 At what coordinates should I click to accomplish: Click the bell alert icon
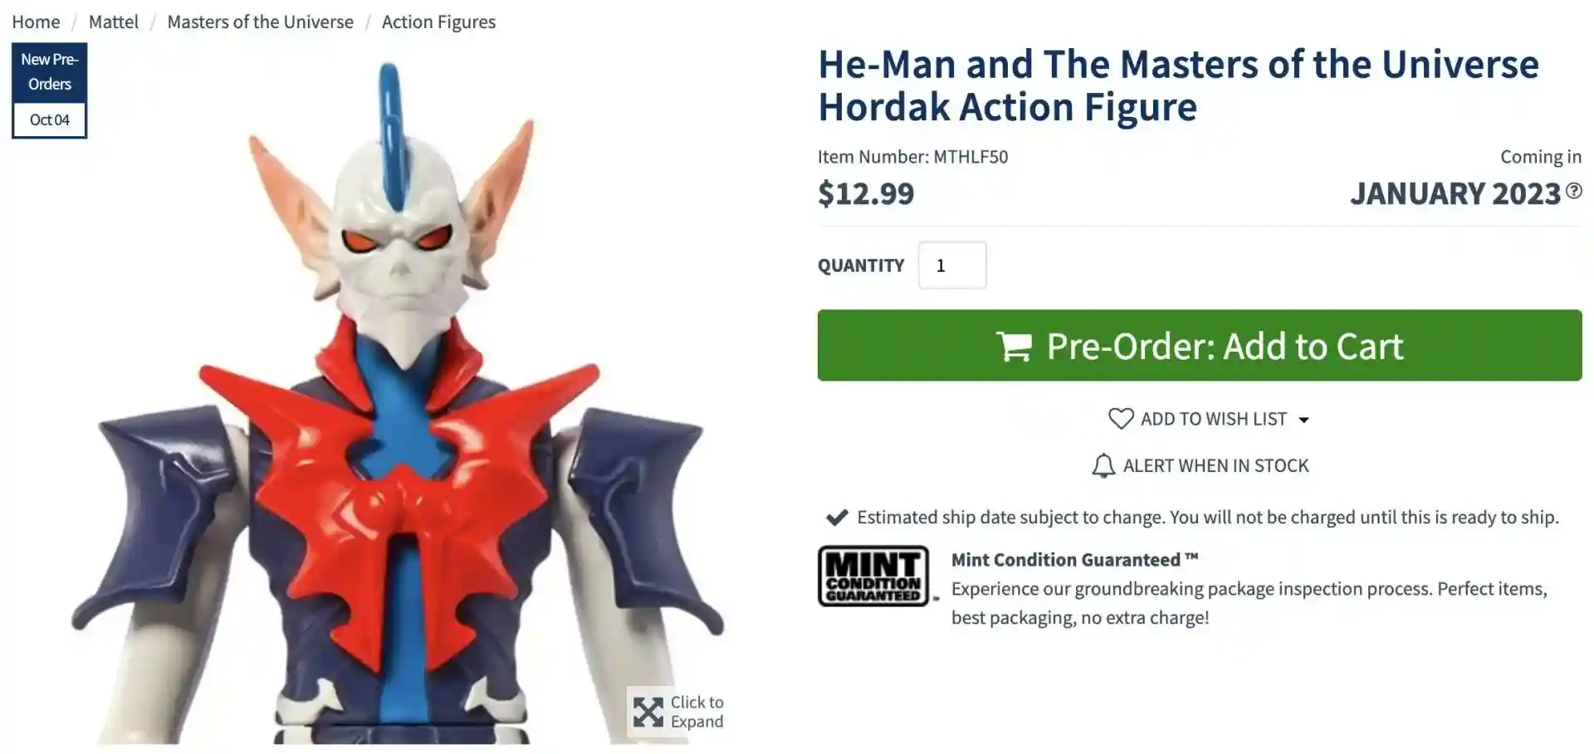(1103, 465)
